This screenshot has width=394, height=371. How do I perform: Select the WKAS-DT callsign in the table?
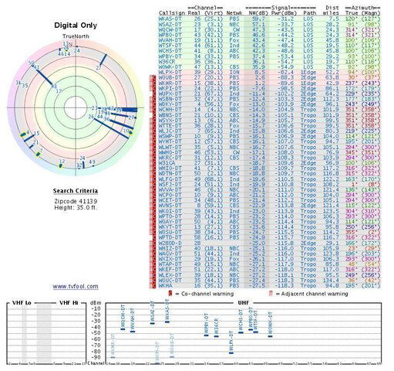170,19
